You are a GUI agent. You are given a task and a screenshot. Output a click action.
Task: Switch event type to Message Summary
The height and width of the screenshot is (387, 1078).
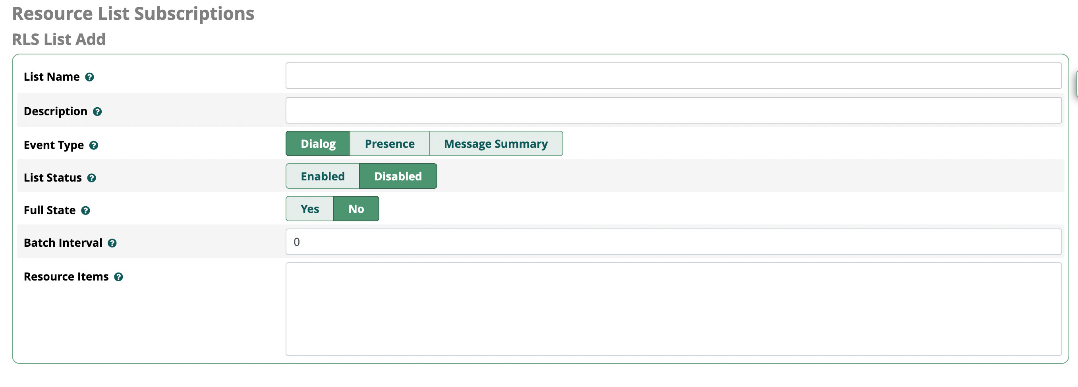tap(495, 144)
